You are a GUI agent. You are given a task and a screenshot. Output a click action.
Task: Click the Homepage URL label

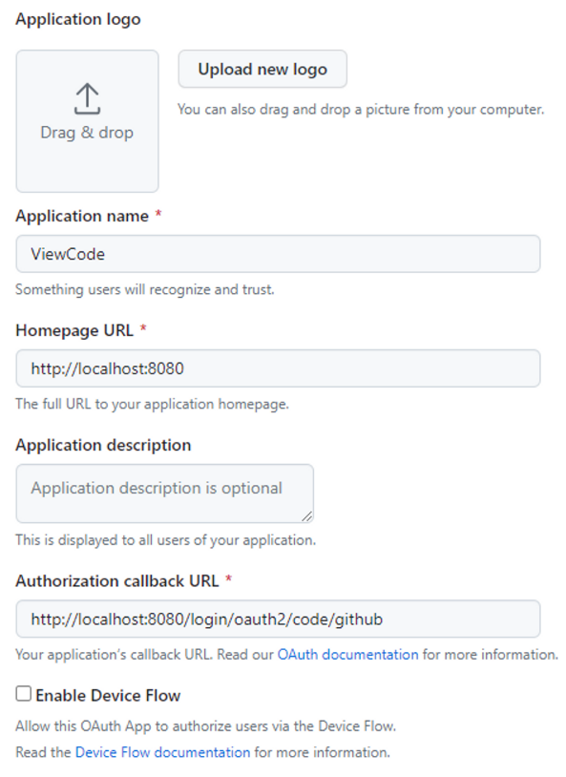(x=74, y=330)
